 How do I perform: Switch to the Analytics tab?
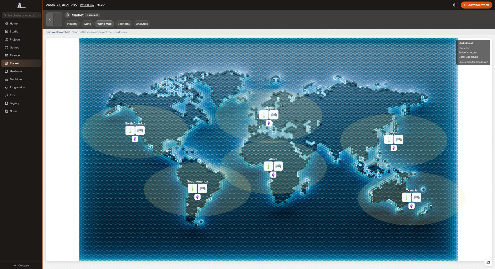coord(142,24)
